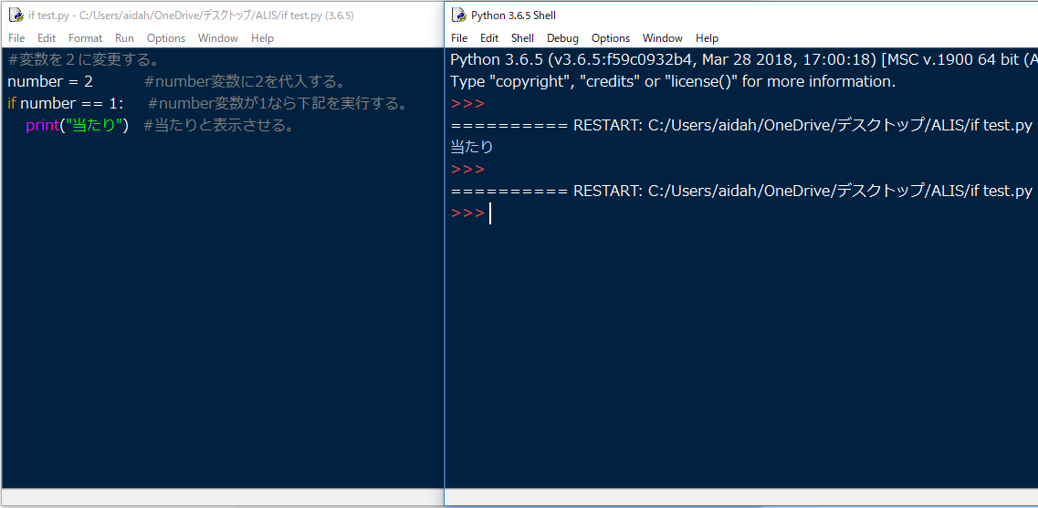Open the Shell window's Window menu
The height and width of the screenshot is (508, 1038).
pyautogui.click(x=663, y=38)
